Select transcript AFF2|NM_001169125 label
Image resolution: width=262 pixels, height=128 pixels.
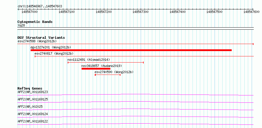(x=33, y=99)
